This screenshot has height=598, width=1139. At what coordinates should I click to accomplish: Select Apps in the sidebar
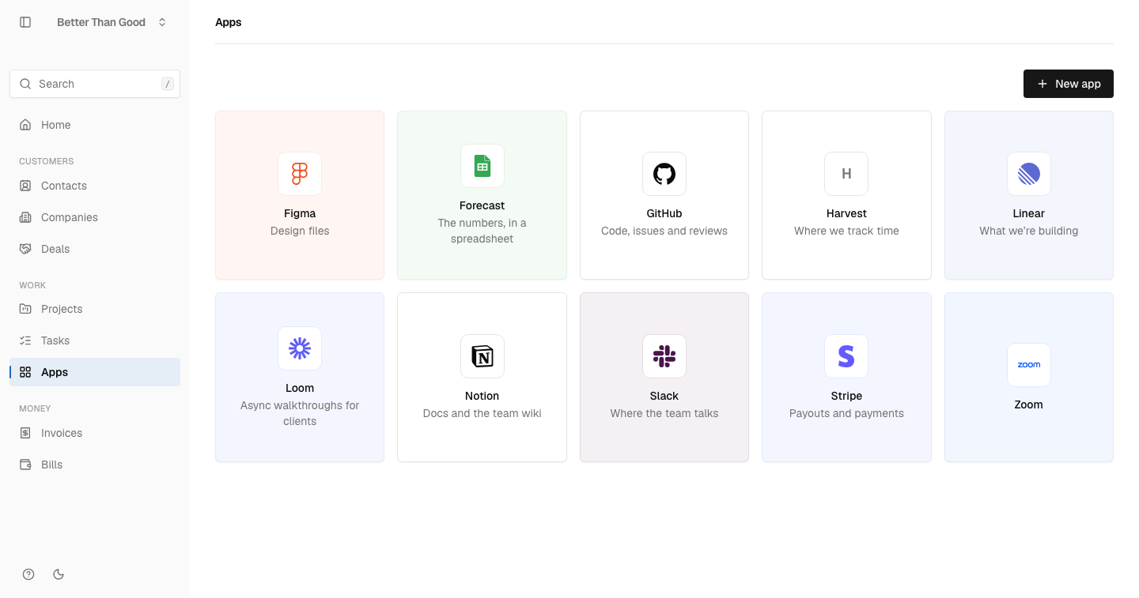pyautogui.click(x=95, y=372)
